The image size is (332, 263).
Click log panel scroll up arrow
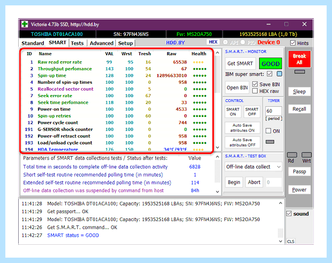pos(281,203)
